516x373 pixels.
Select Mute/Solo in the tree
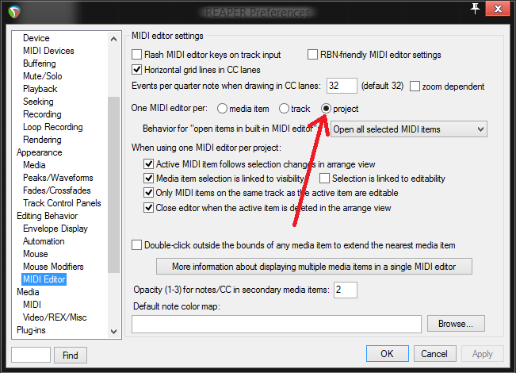coord(43,76)
